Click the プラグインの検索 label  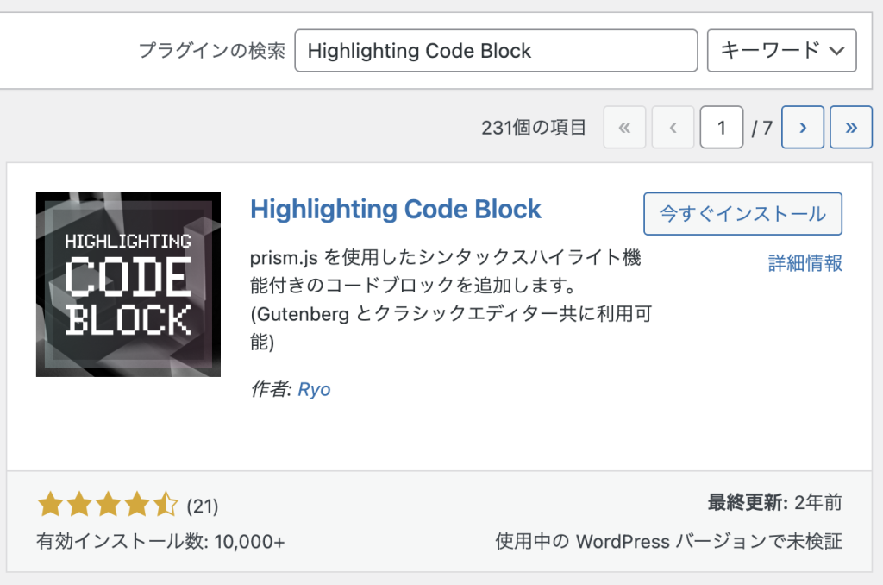point(211,51)
